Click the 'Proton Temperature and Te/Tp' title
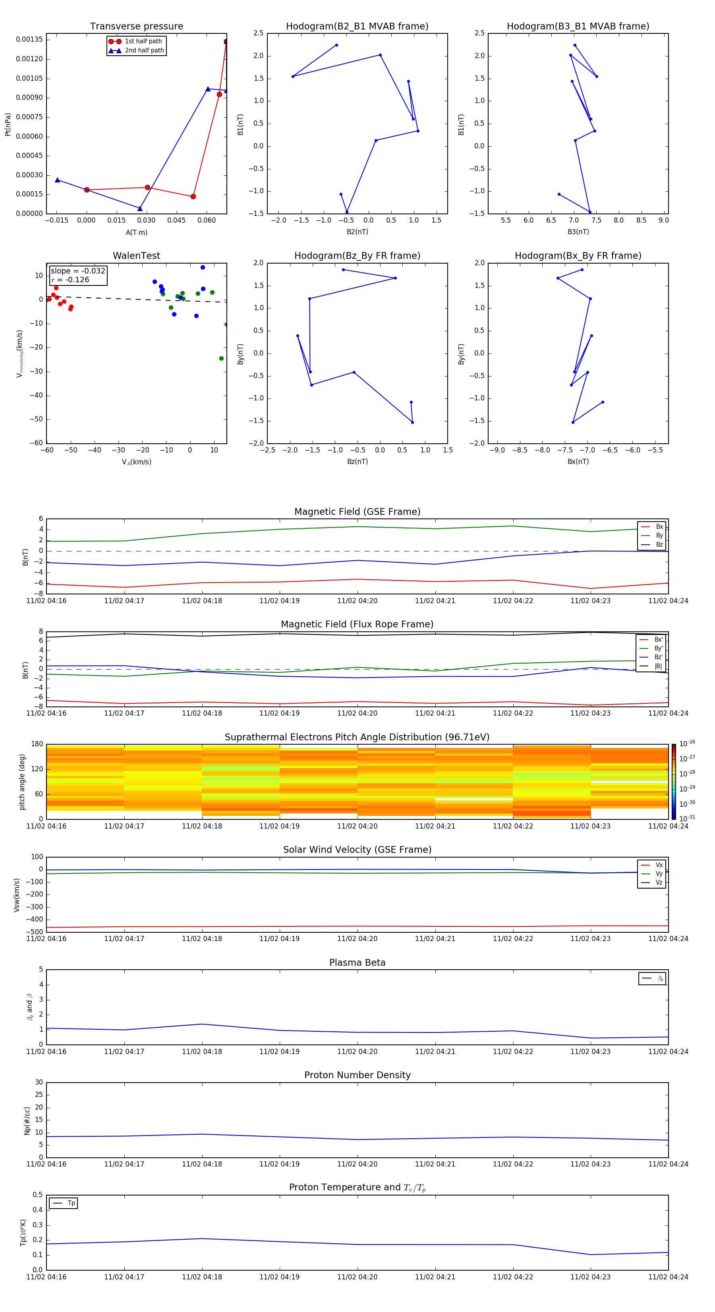The width and height of the screenshot is (715, 1312). (x=357, y=1188)
